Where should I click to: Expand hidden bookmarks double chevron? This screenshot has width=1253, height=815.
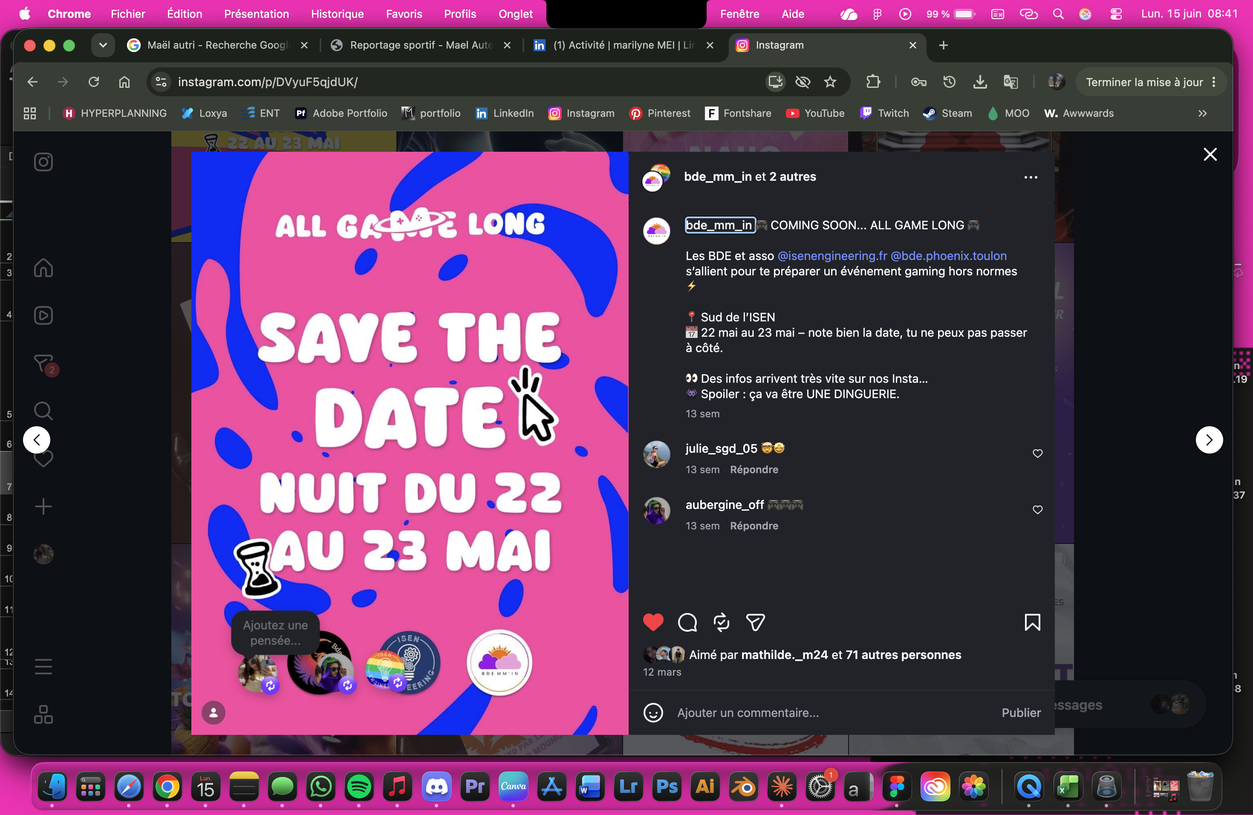[1202, 113]
